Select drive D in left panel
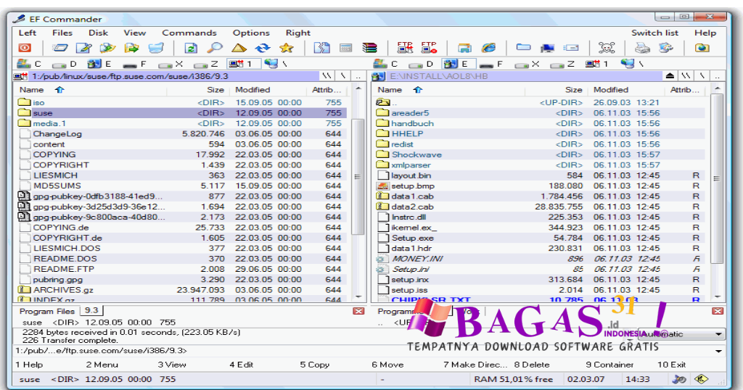Image resolution: width=743 pixels, height=390 pixels. (x=65, y=63)
